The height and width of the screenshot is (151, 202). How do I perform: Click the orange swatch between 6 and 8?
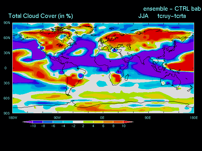click(x=108, y=122)
